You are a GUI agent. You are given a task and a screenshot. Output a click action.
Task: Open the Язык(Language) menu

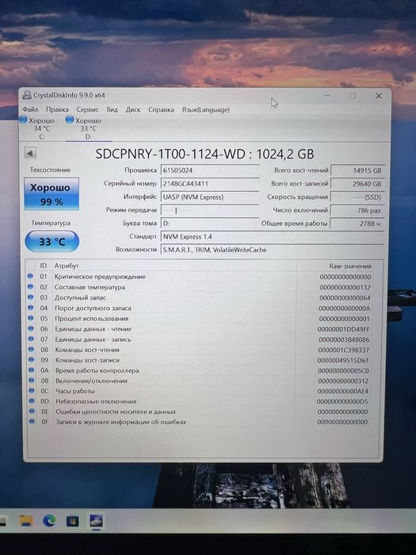tap(205, 109)
